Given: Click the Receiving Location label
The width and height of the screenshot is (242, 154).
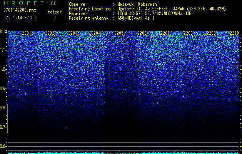Looking at the screenshot, I should pyautogui.click(x=90, y=9).
